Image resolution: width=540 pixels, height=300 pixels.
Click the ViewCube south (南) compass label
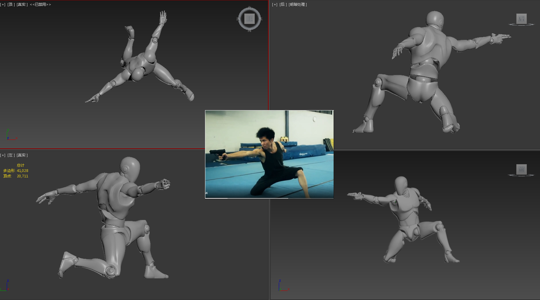point(249,30)
